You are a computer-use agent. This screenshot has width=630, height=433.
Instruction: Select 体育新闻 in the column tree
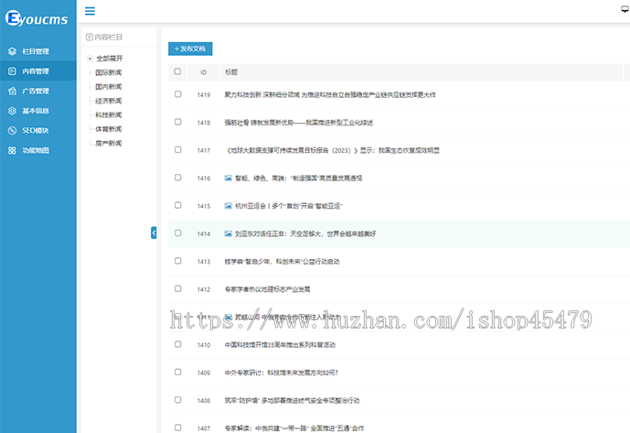tap(109, 129)
